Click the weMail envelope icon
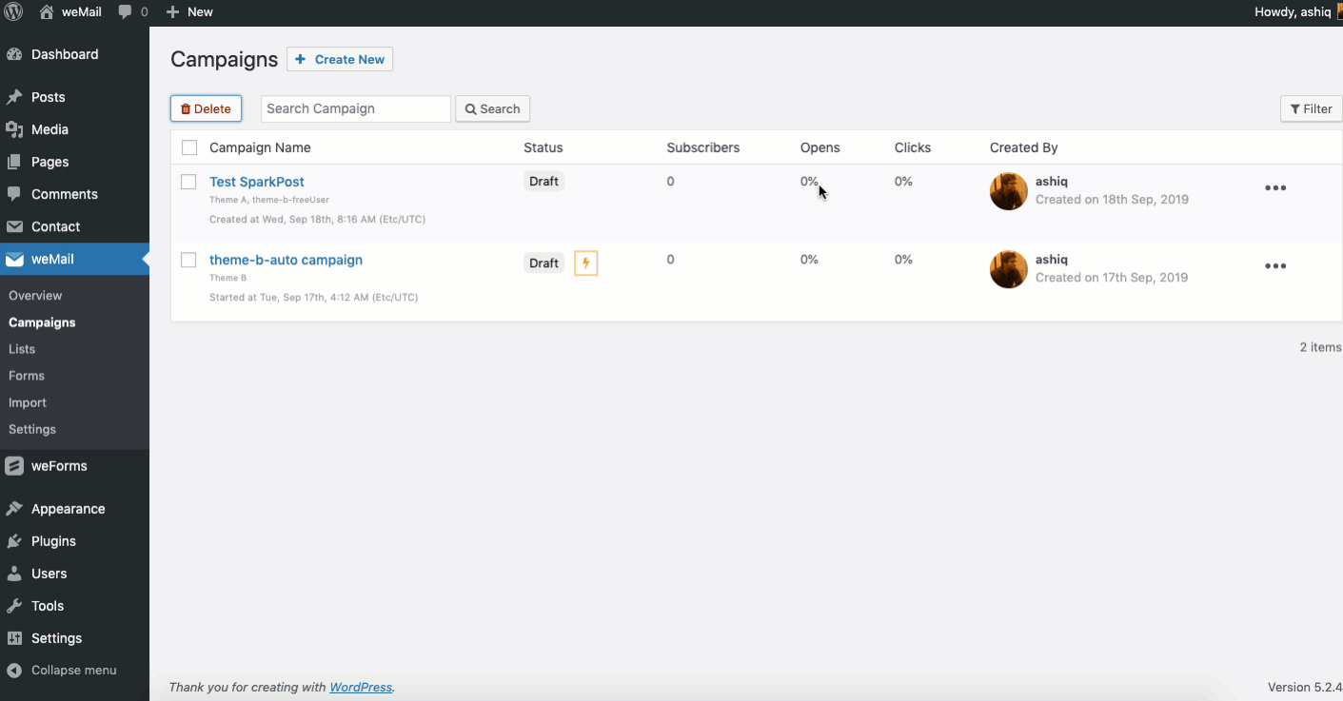The height and width of the screenshot is (701, 1343). pos(14,259)
